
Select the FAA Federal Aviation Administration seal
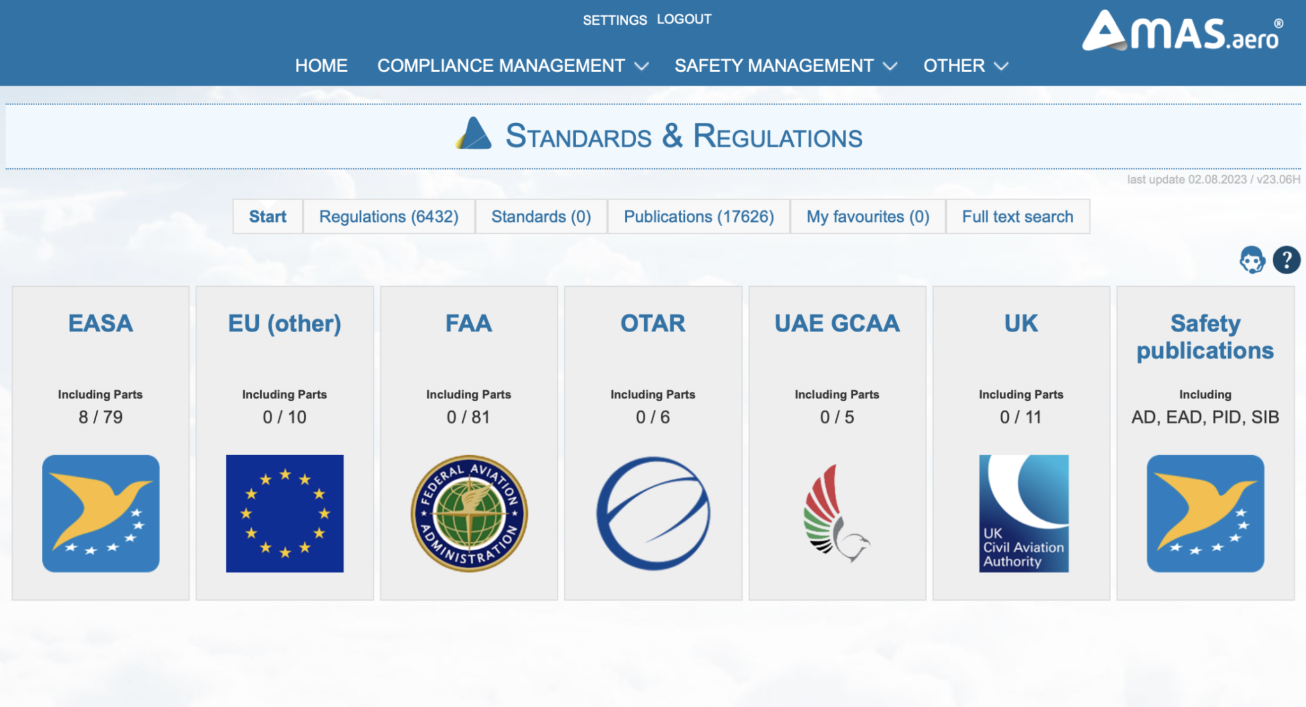click(x=469, y=512)
